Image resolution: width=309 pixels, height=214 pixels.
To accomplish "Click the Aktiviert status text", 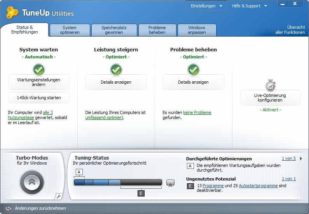I will point(271,110).
